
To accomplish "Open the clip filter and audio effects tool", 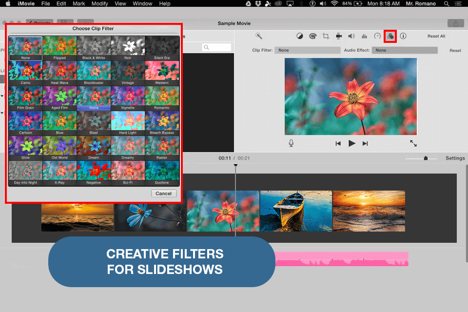I will click(x=390, y=36).
